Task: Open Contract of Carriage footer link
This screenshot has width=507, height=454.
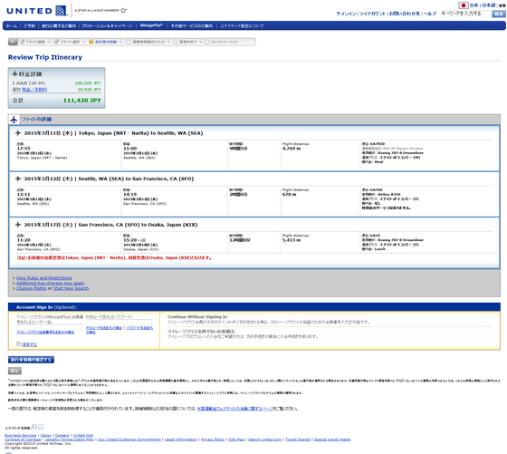Action: pyautogui.click(x=23, y=440)
